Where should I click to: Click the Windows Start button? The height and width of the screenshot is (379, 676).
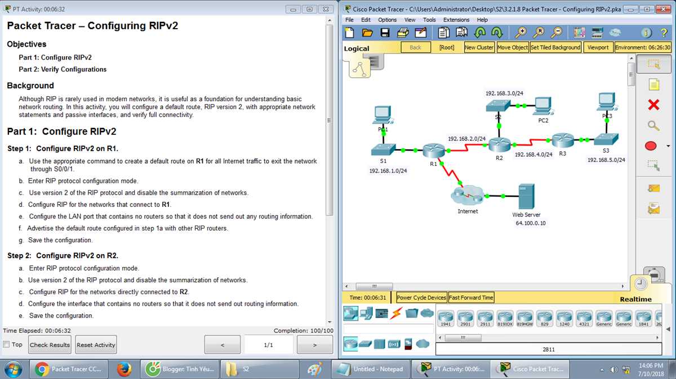point(12,369)
